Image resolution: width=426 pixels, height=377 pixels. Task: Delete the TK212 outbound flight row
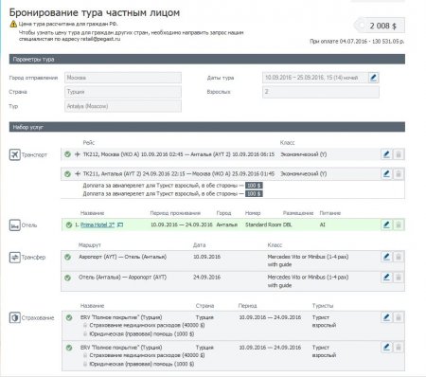click(x=399, y=154)
